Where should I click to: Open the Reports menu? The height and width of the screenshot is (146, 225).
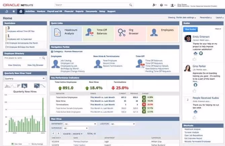(80, 11)
